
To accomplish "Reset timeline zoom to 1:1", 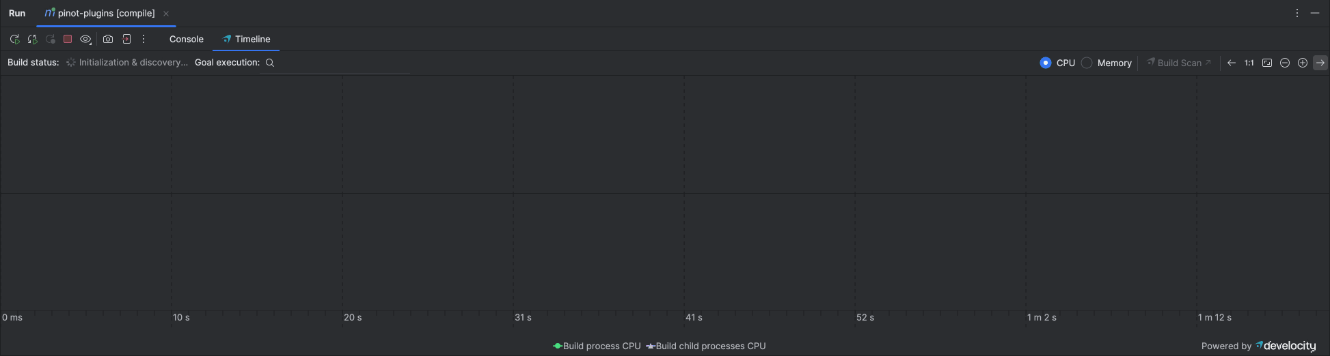I will 1249,63.
